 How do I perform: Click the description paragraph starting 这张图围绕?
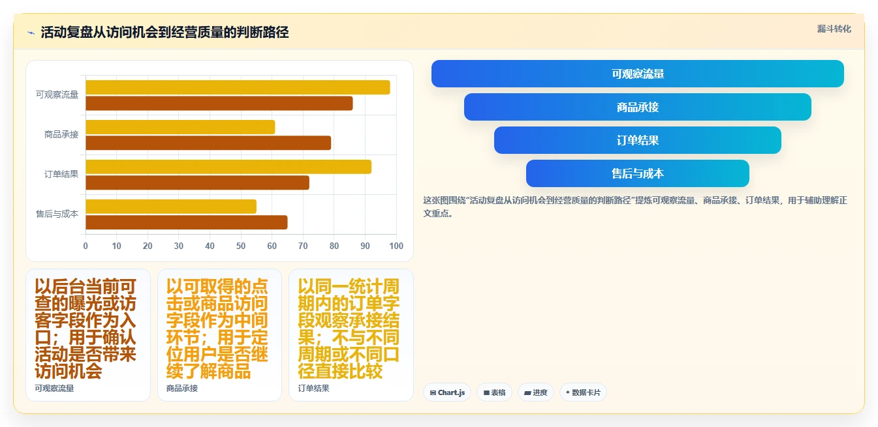pos(635,207)
